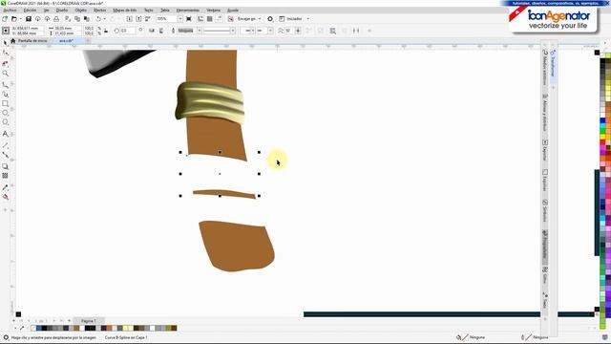
Task: Select the Interactive Fill tool
Action: tap(5, 197)
